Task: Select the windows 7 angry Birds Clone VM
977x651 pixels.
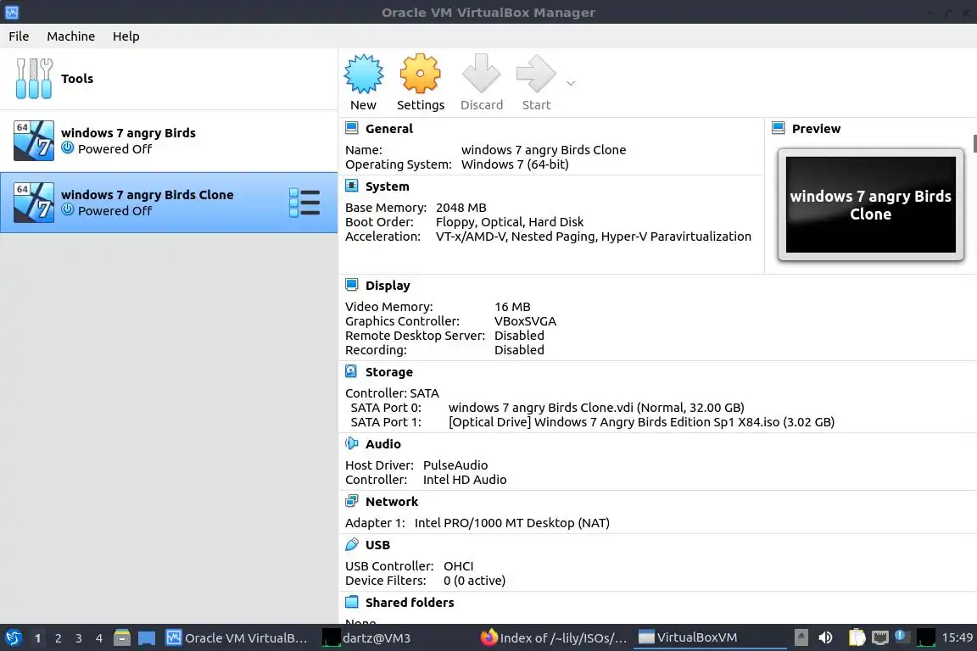Action: [x=169, y=203]
